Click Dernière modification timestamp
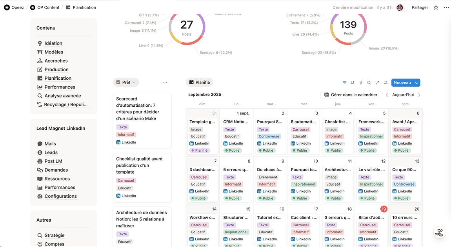This screenshot has height=247, width=451. point(362,7)
